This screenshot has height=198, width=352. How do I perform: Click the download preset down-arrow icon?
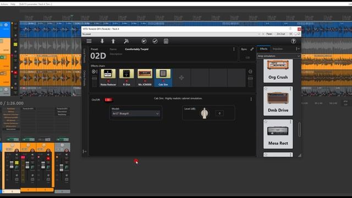(102, 41)
